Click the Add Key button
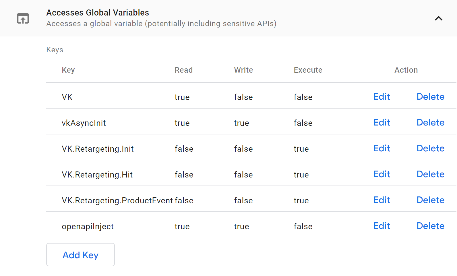The width and height of the screenshot is (457, 276). tap(80, 255)
